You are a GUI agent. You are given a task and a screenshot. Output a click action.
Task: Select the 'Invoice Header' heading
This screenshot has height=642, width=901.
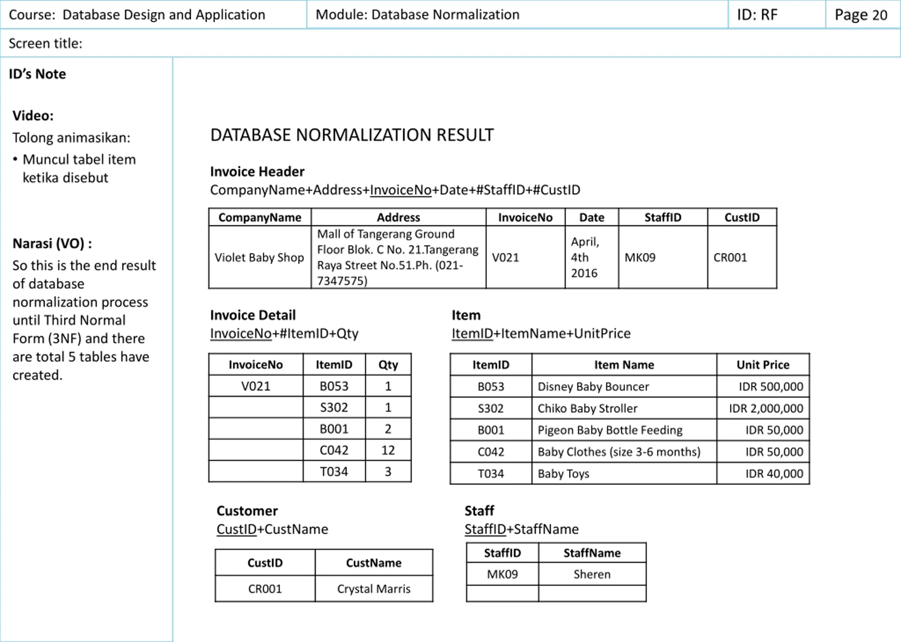pyautogui.click(x=257, y=172)
